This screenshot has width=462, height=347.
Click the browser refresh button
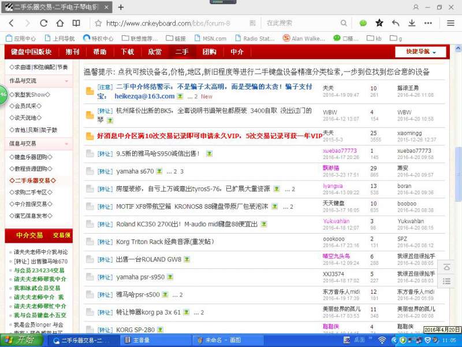point(44,23)
